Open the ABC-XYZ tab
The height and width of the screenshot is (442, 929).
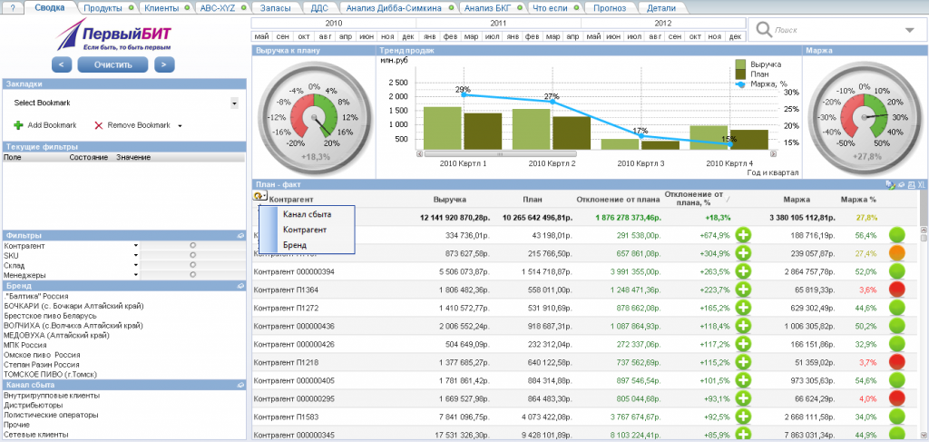point(218,8)
